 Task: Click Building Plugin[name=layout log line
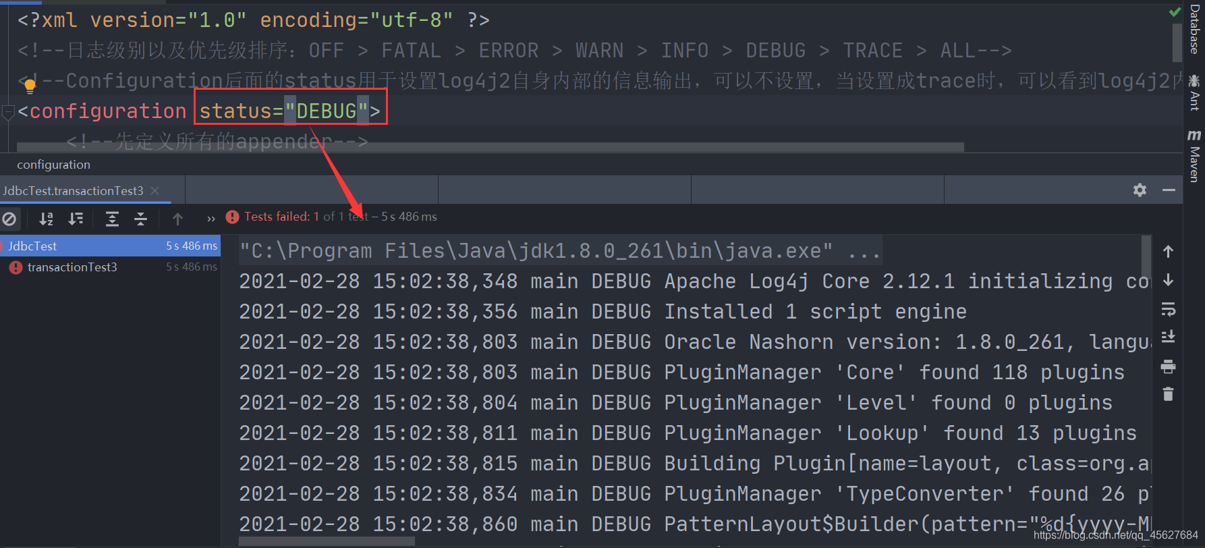[695, 464]
